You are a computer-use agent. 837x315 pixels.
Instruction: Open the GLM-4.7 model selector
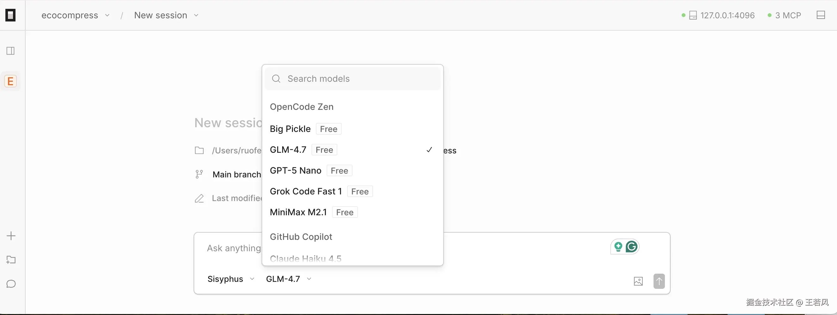click(288, 279)
